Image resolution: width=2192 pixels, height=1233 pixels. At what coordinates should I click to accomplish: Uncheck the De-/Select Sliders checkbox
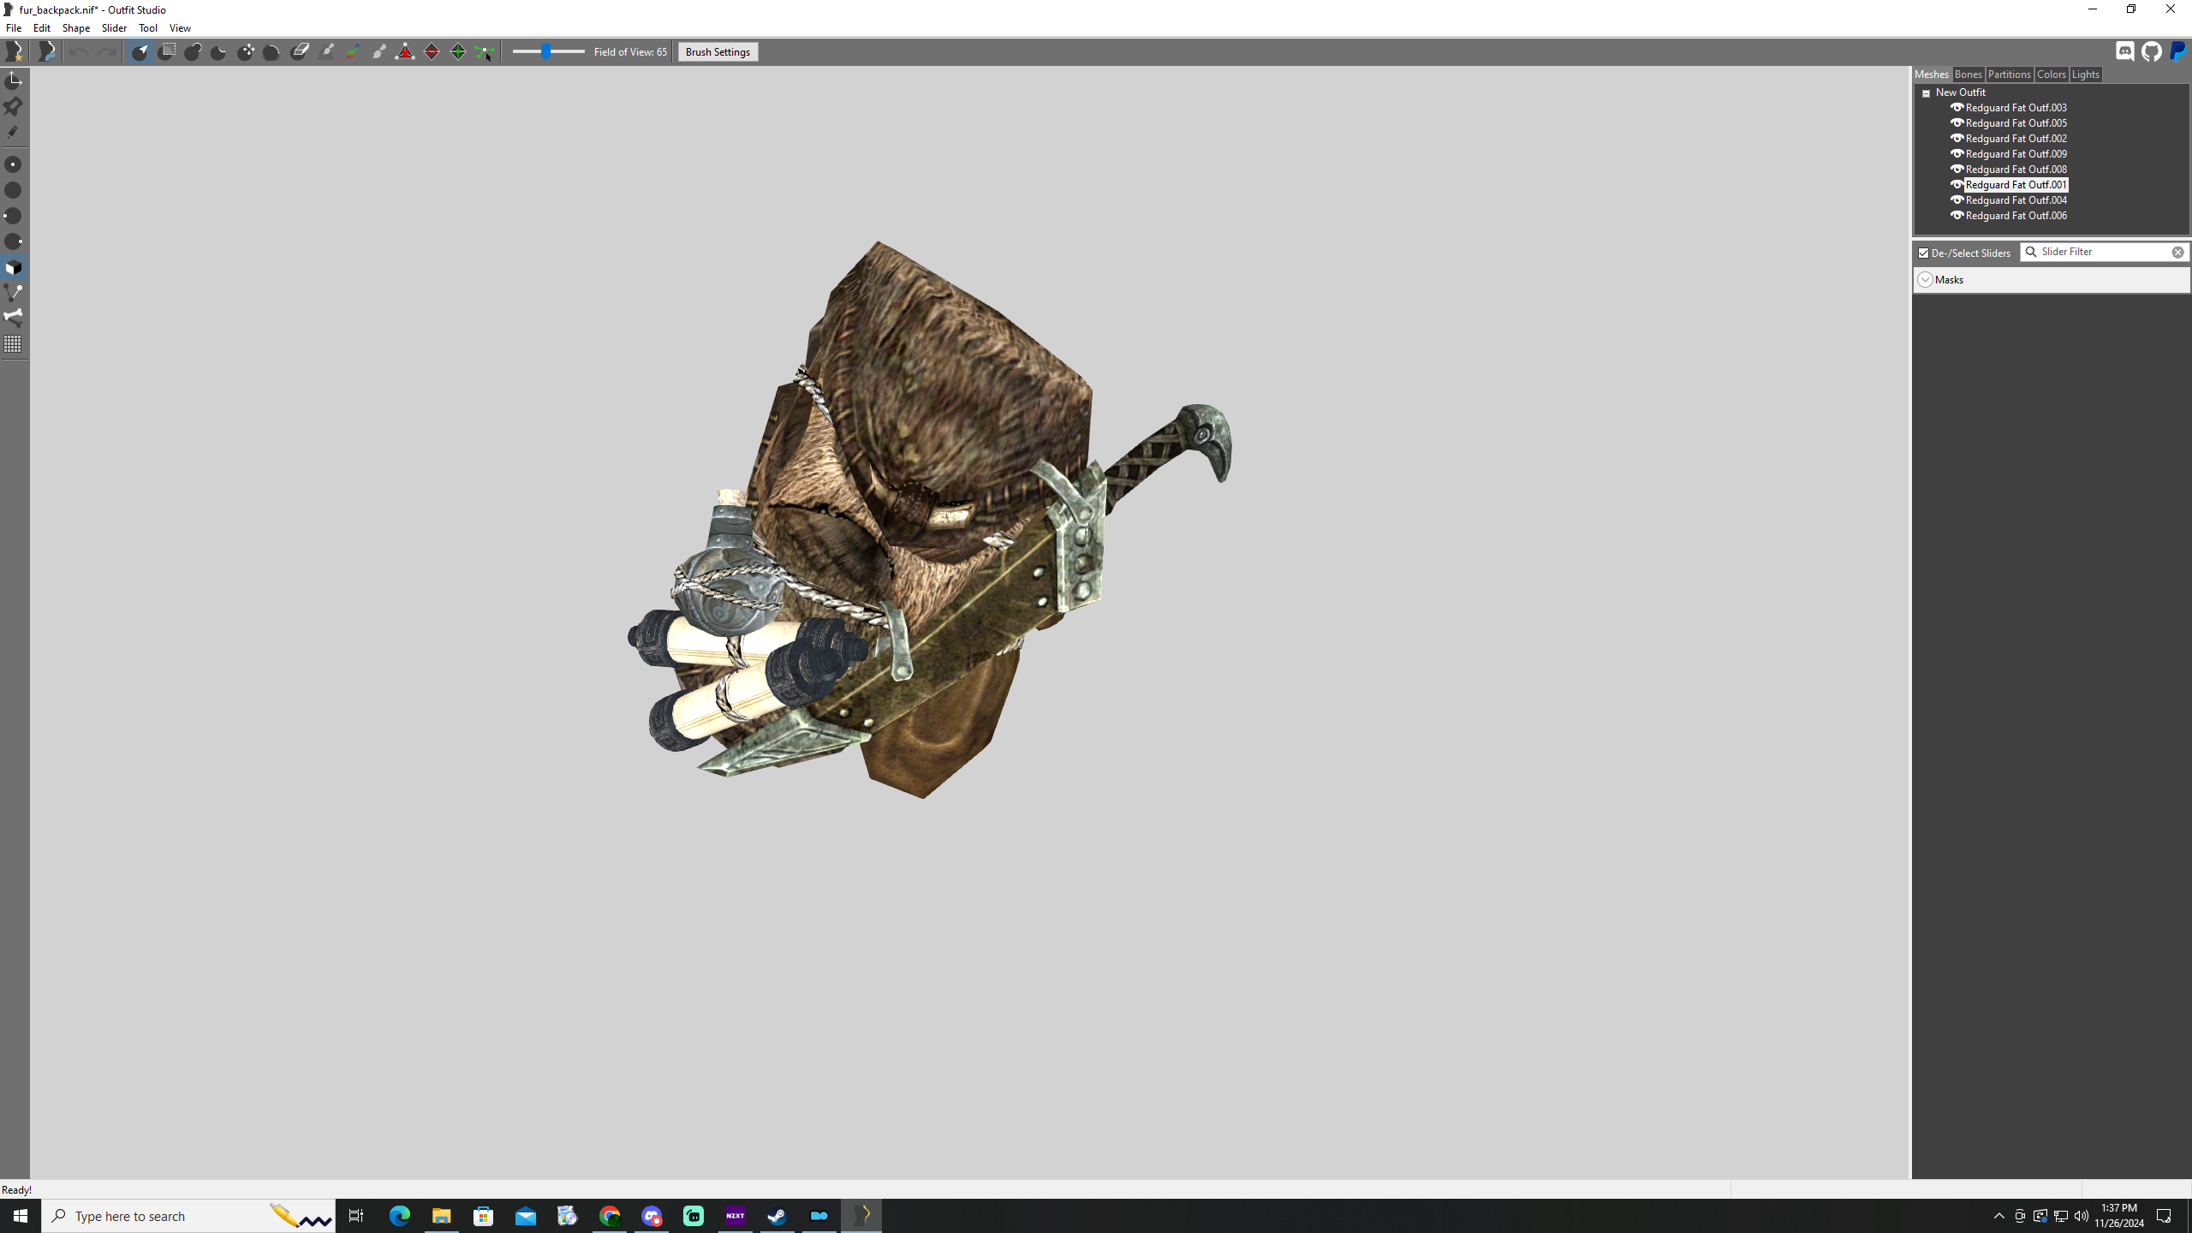1923,253
